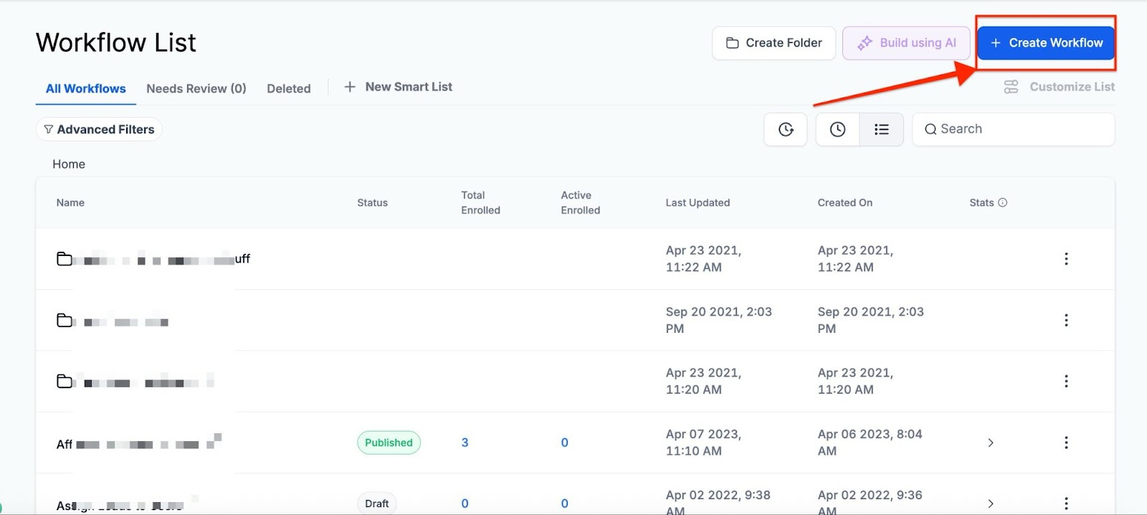Click the clock with arrow history icon
Viewport: 1147px width, 515px height.
[786, 129]
